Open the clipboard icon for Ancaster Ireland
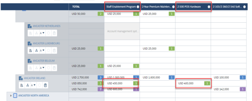Screen dimensions: 252x101 point(45,85)
